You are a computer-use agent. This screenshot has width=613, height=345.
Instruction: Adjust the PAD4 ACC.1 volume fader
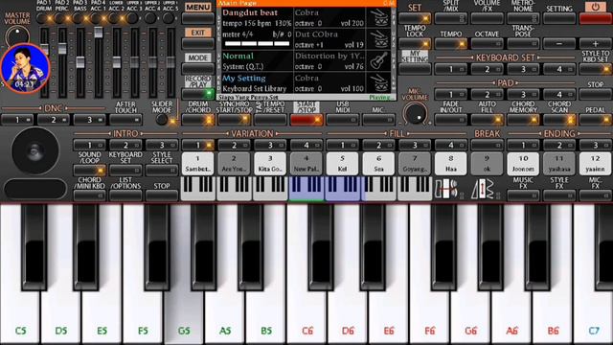(x=98, y=32)
